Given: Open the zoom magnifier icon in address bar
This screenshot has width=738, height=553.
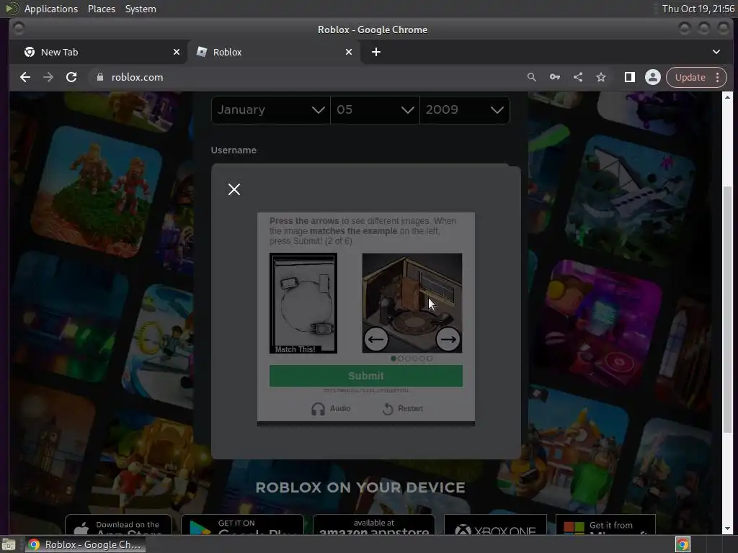Looking at the screenshot, I should (531, 77).
